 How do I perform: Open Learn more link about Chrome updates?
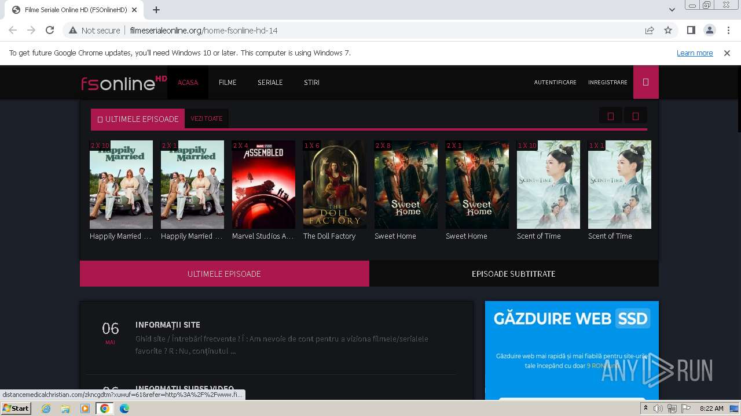(x=695, y=53)
